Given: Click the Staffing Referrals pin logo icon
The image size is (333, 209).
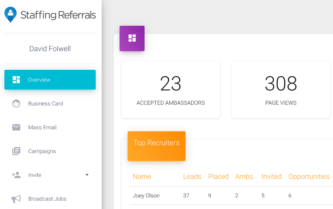Looking at the screenshot, I should pos(10,14).
